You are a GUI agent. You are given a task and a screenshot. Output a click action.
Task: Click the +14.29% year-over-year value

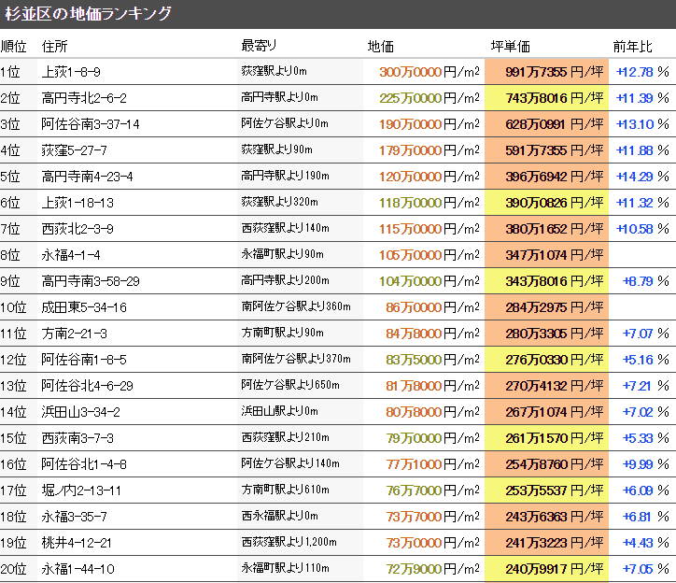pos(642,177)
